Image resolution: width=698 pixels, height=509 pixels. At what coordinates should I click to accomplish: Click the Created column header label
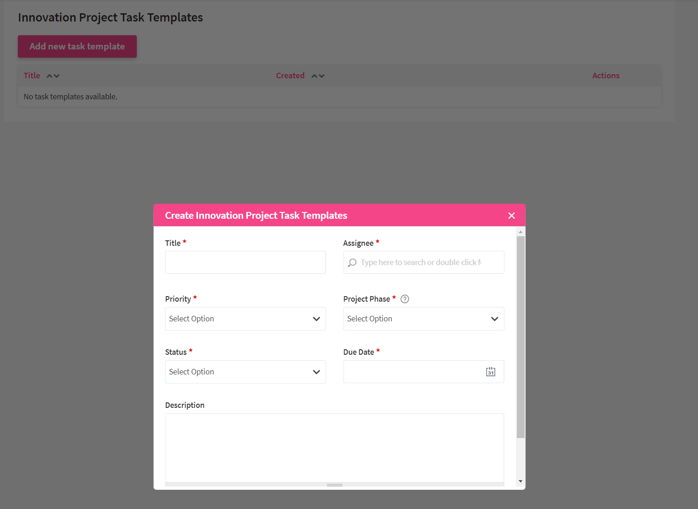290,76
